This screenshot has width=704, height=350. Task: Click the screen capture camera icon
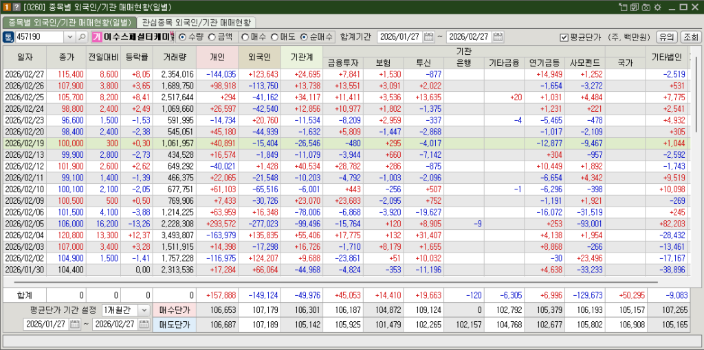645,7
